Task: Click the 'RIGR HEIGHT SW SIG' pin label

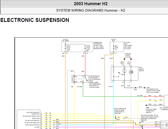Action: 33,125
